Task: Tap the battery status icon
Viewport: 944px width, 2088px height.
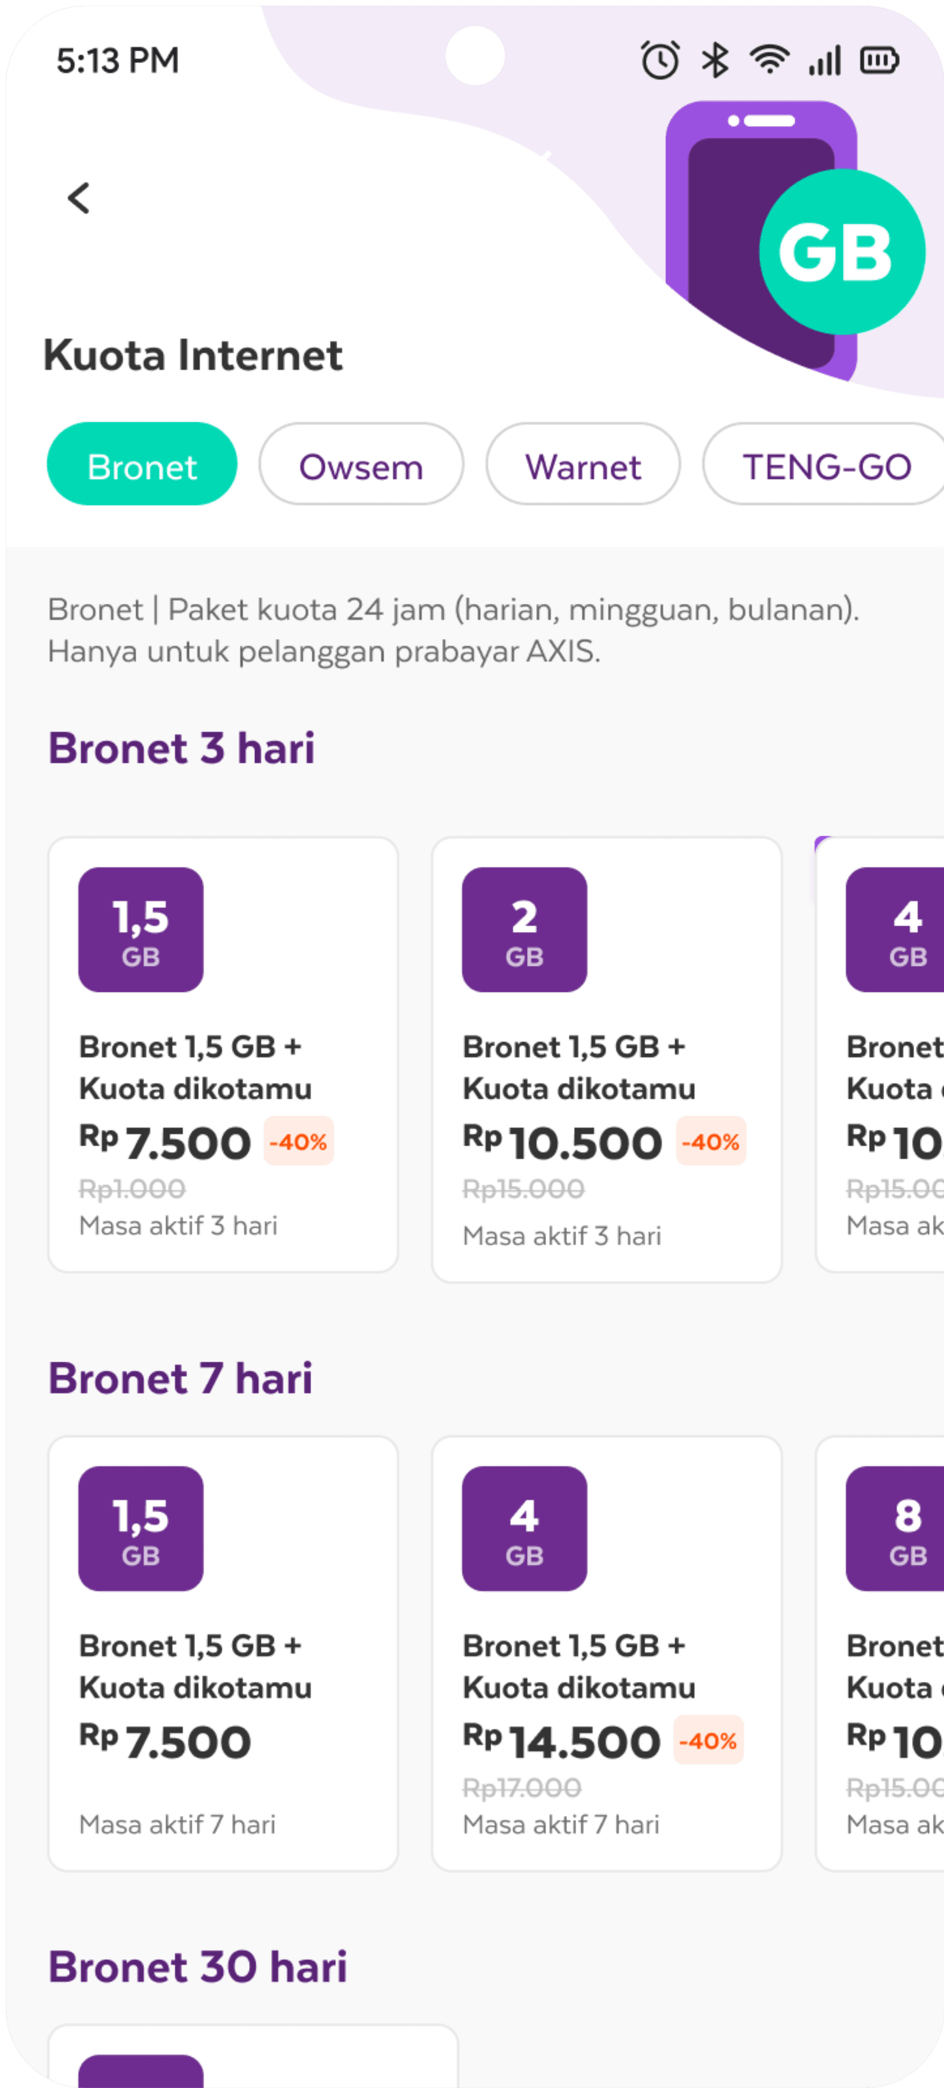Action: 879,60
